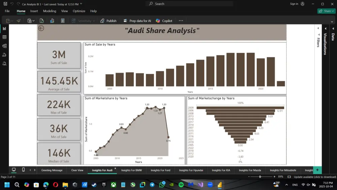The image size is (337, 190).
Task: Click Sum of Marketshare by Years title
Action: pos(106,98)
